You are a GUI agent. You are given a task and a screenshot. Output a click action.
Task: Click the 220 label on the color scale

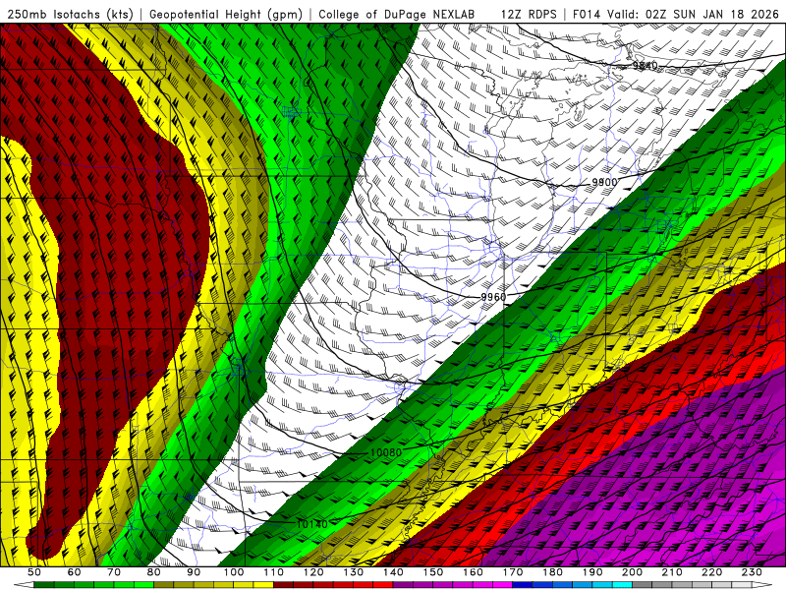711,572
